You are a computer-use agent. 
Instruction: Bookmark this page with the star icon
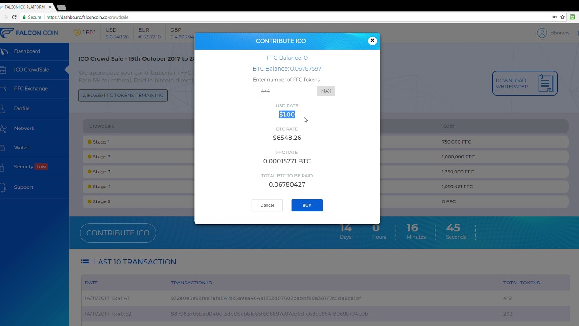coord(562,17)
